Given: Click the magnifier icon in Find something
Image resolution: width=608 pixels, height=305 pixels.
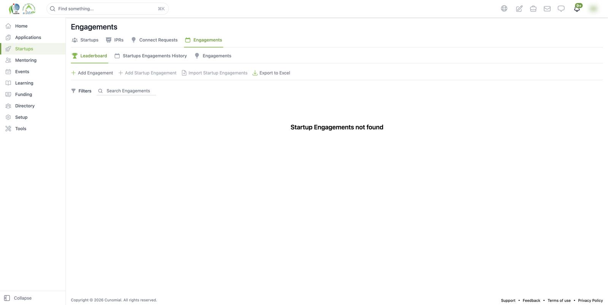Looking at the screenshot, I should 53,9.
